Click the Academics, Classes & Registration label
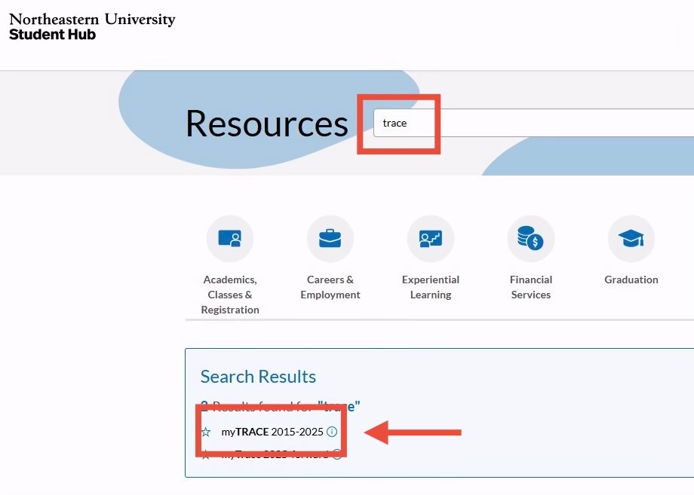694x495 pixels. pos(230,295)
